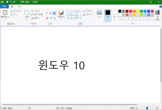Open Edit colors (색 편집)

click(157, 15)
